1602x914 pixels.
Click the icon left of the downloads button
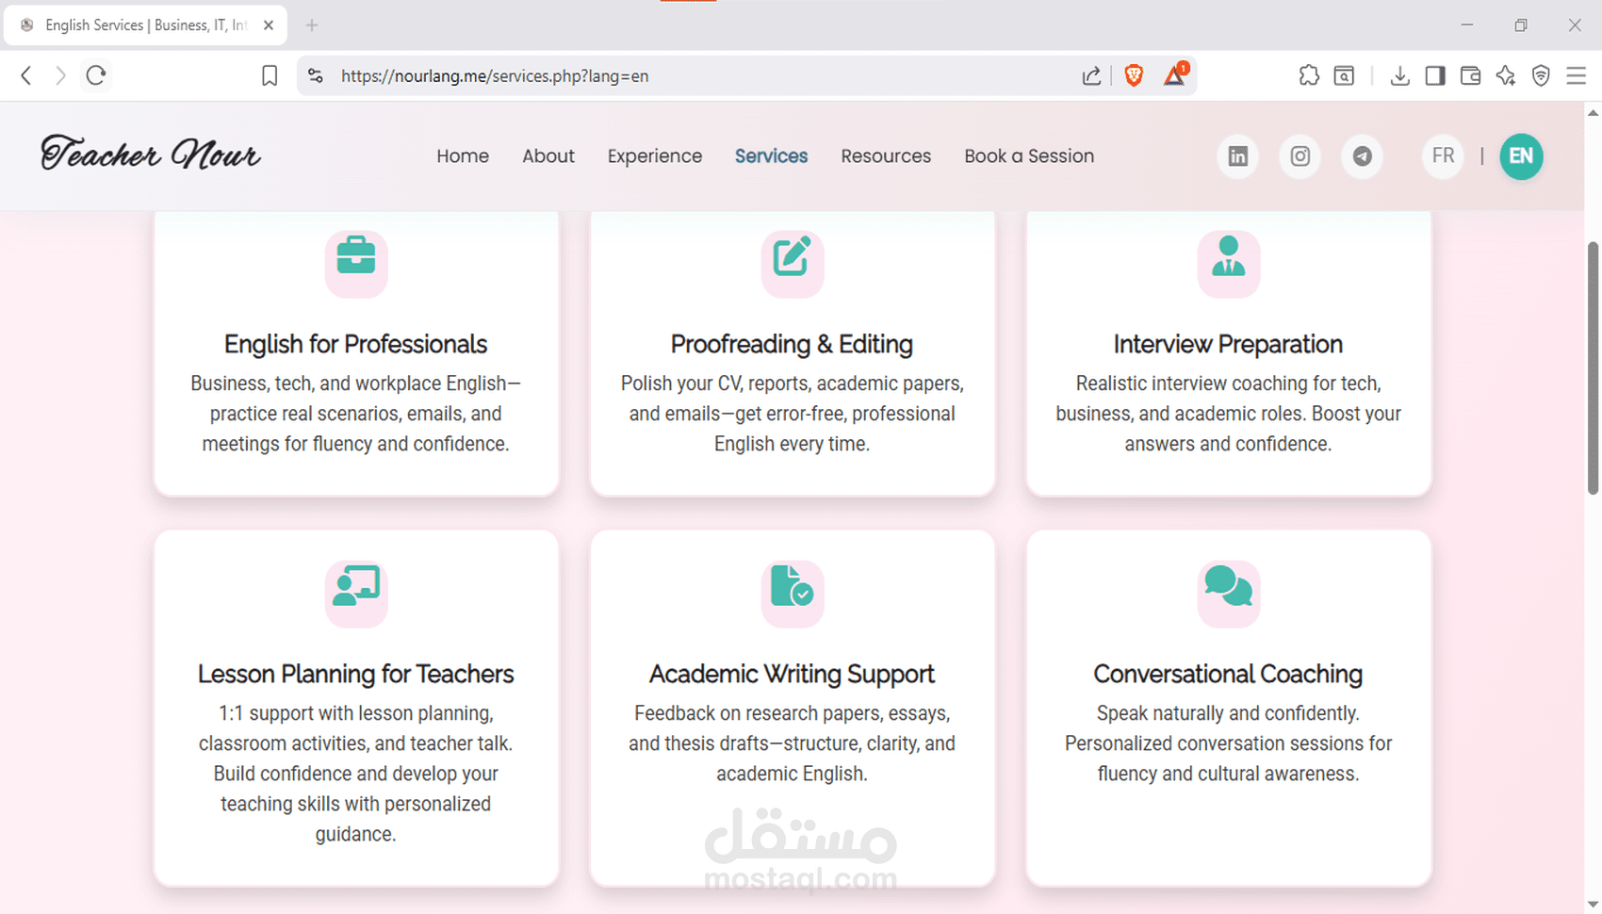[1345, 75]
